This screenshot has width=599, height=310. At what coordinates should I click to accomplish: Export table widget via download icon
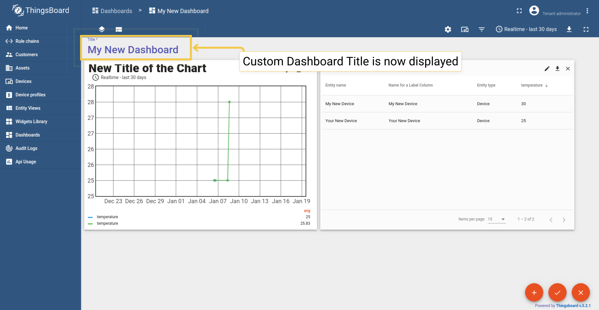(557, 69)
